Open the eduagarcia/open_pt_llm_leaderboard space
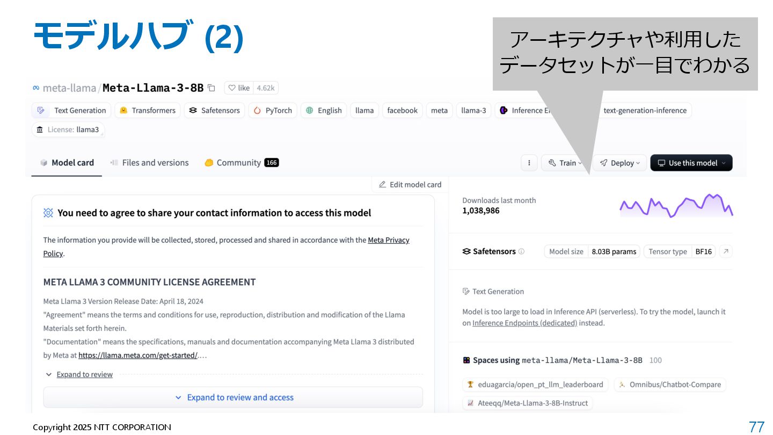773x435 pixels. tap(535, 385)
